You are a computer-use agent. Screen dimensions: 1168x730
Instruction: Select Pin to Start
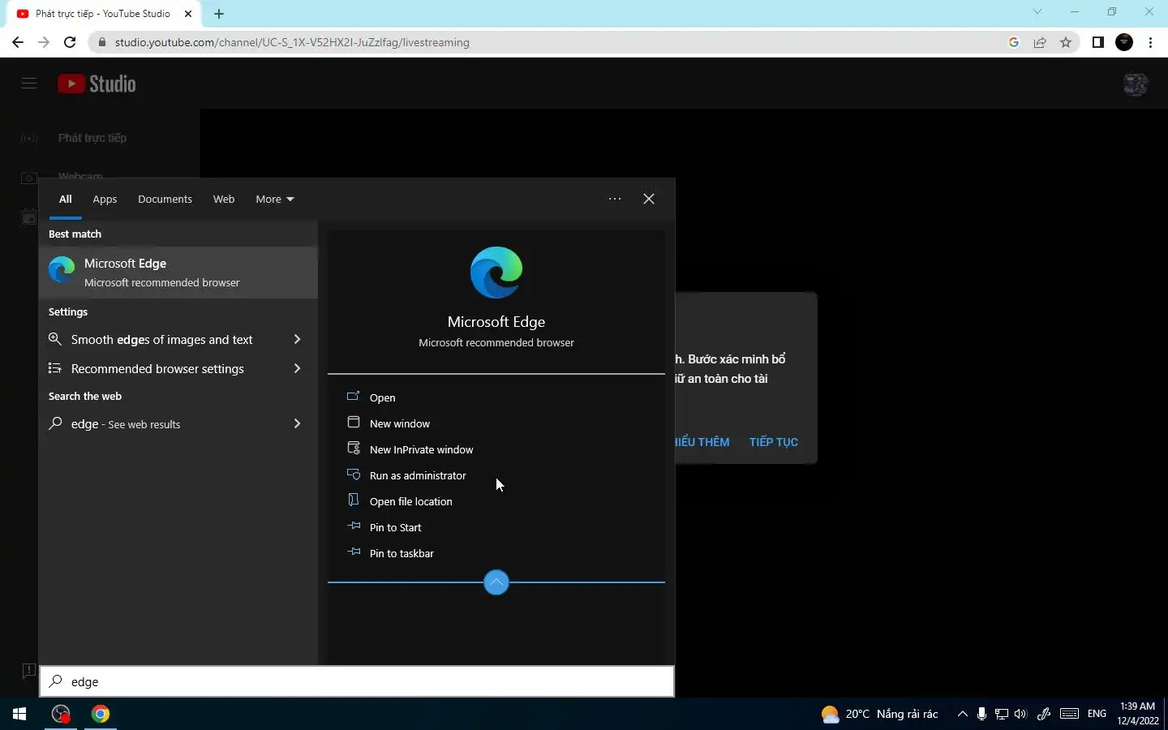(395, 527)
